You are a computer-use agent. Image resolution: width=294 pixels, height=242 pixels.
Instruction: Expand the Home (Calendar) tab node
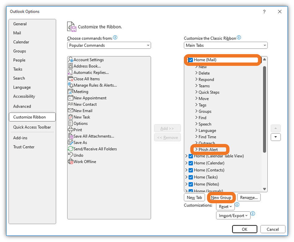pos(186,163)
